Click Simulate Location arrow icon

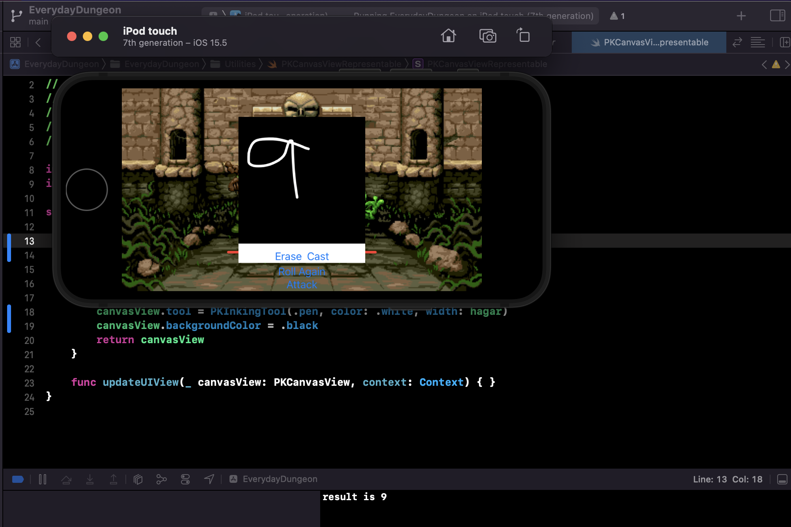[x=209, y=479]
